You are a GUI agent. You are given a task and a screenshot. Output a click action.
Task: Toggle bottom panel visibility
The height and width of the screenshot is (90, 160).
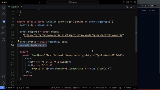[x=127, y=2]
